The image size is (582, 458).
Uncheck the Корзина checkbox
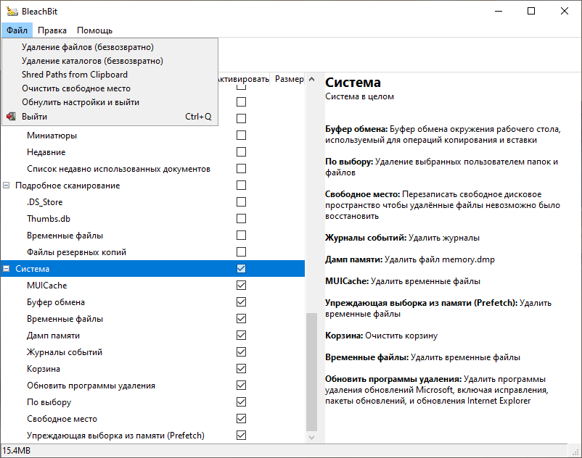coord(241,369)
